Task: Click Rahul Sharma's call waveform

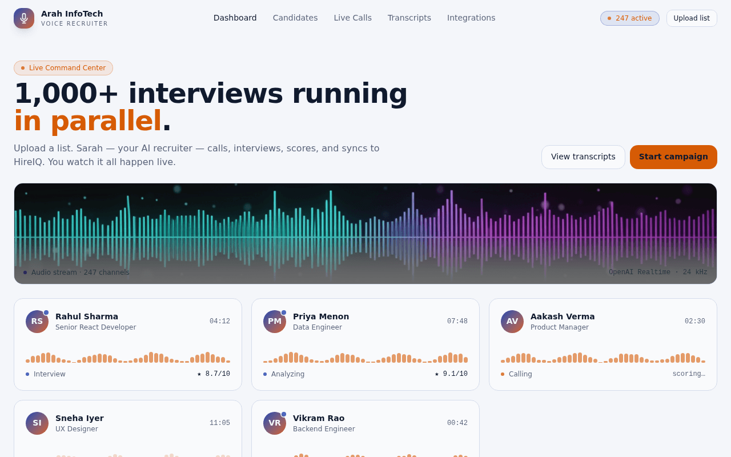Action: pos(128,357)
